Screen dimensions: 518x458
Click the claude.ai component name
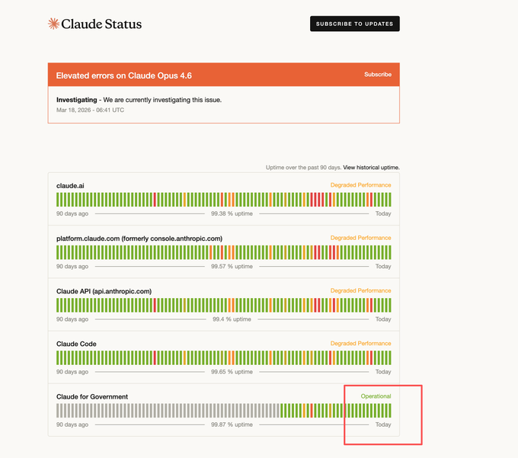click(69, 185)
